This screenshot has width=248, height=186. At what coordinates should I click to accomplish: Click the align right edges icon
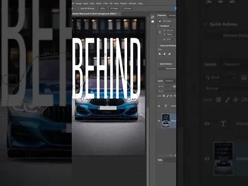tap(169, 54)
